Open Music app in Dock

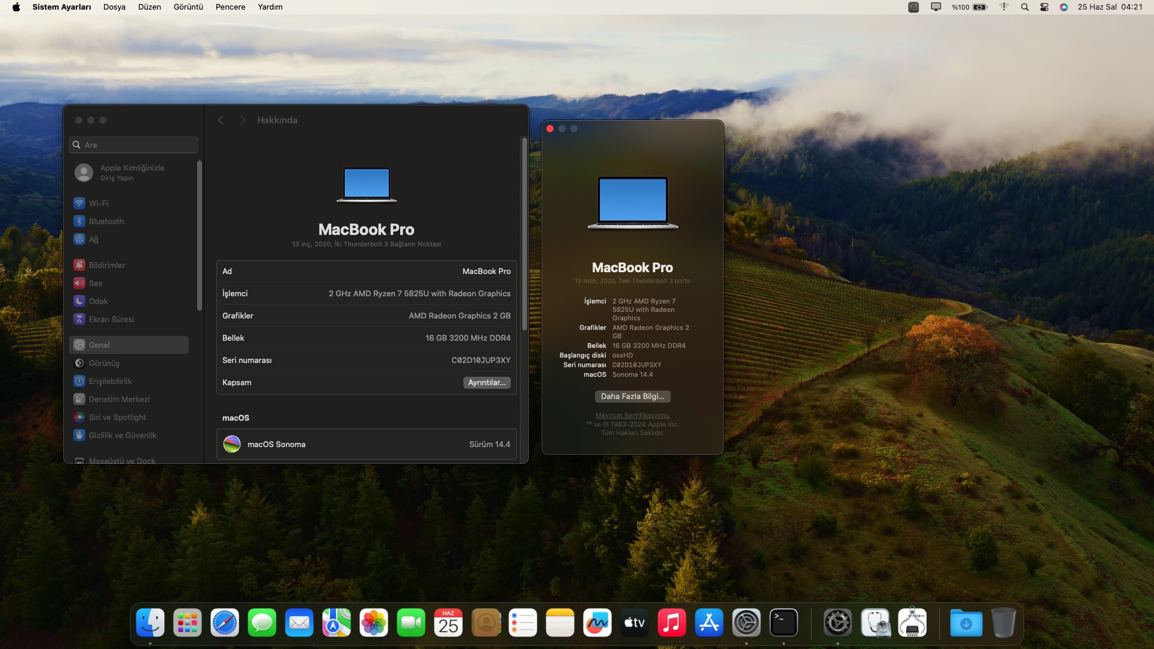[672, 623]
